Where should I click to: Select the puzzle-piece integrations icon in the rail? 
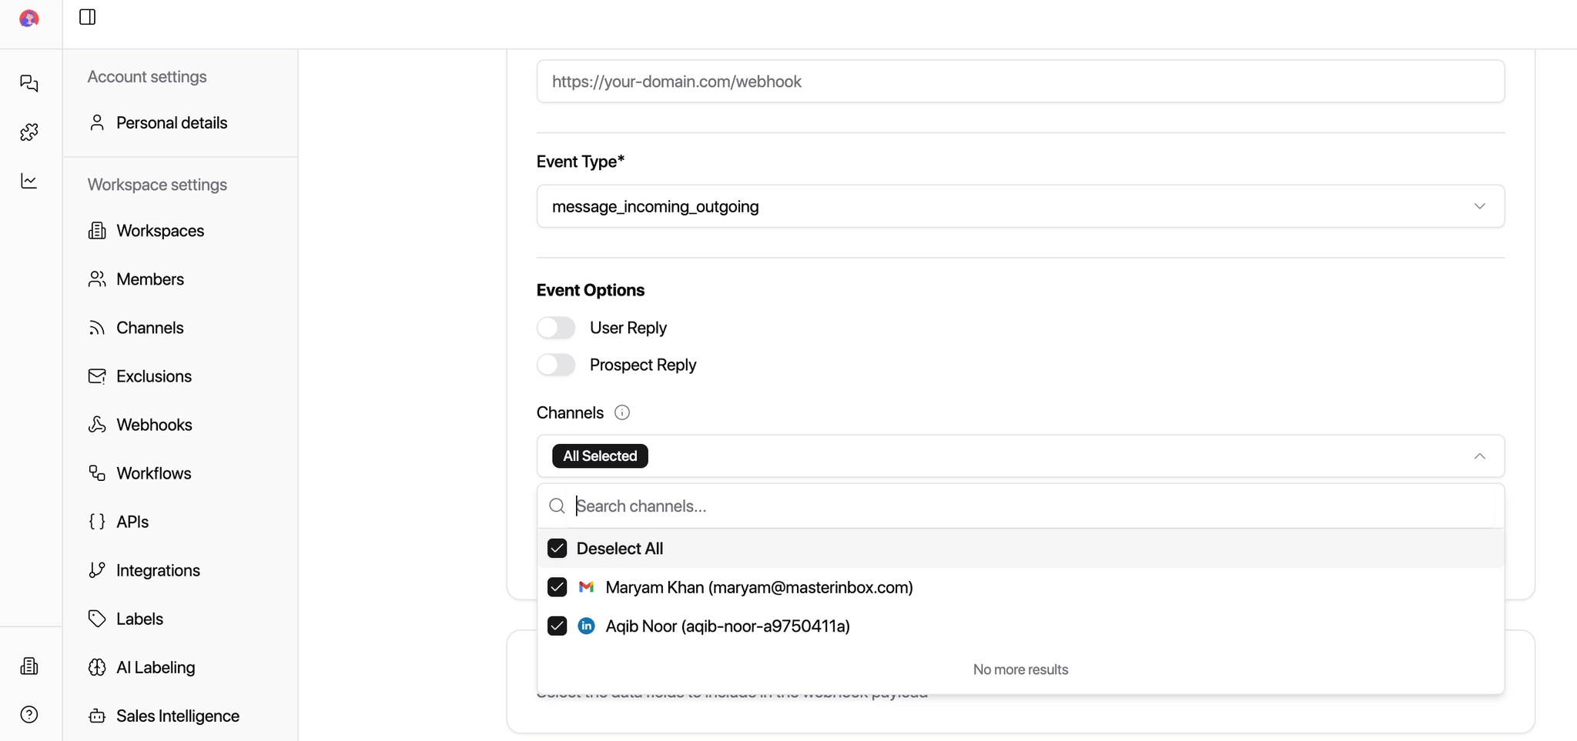[x=28, y=132]
